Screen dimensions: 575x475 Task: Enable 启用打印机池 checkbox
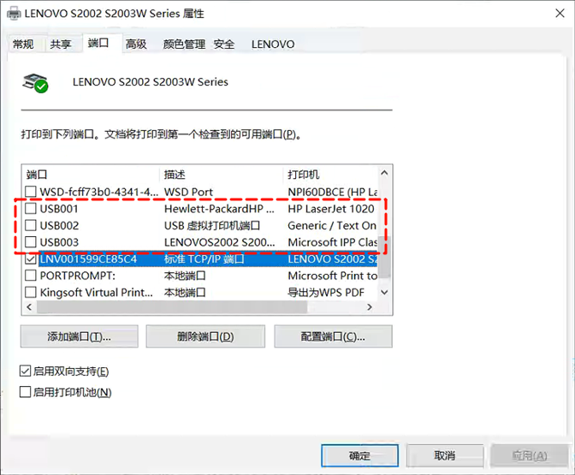coord(25,392)
